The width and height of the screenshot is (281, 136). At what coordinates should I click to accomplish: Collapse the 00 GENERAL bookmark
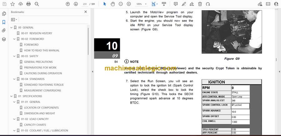point(12,28)
